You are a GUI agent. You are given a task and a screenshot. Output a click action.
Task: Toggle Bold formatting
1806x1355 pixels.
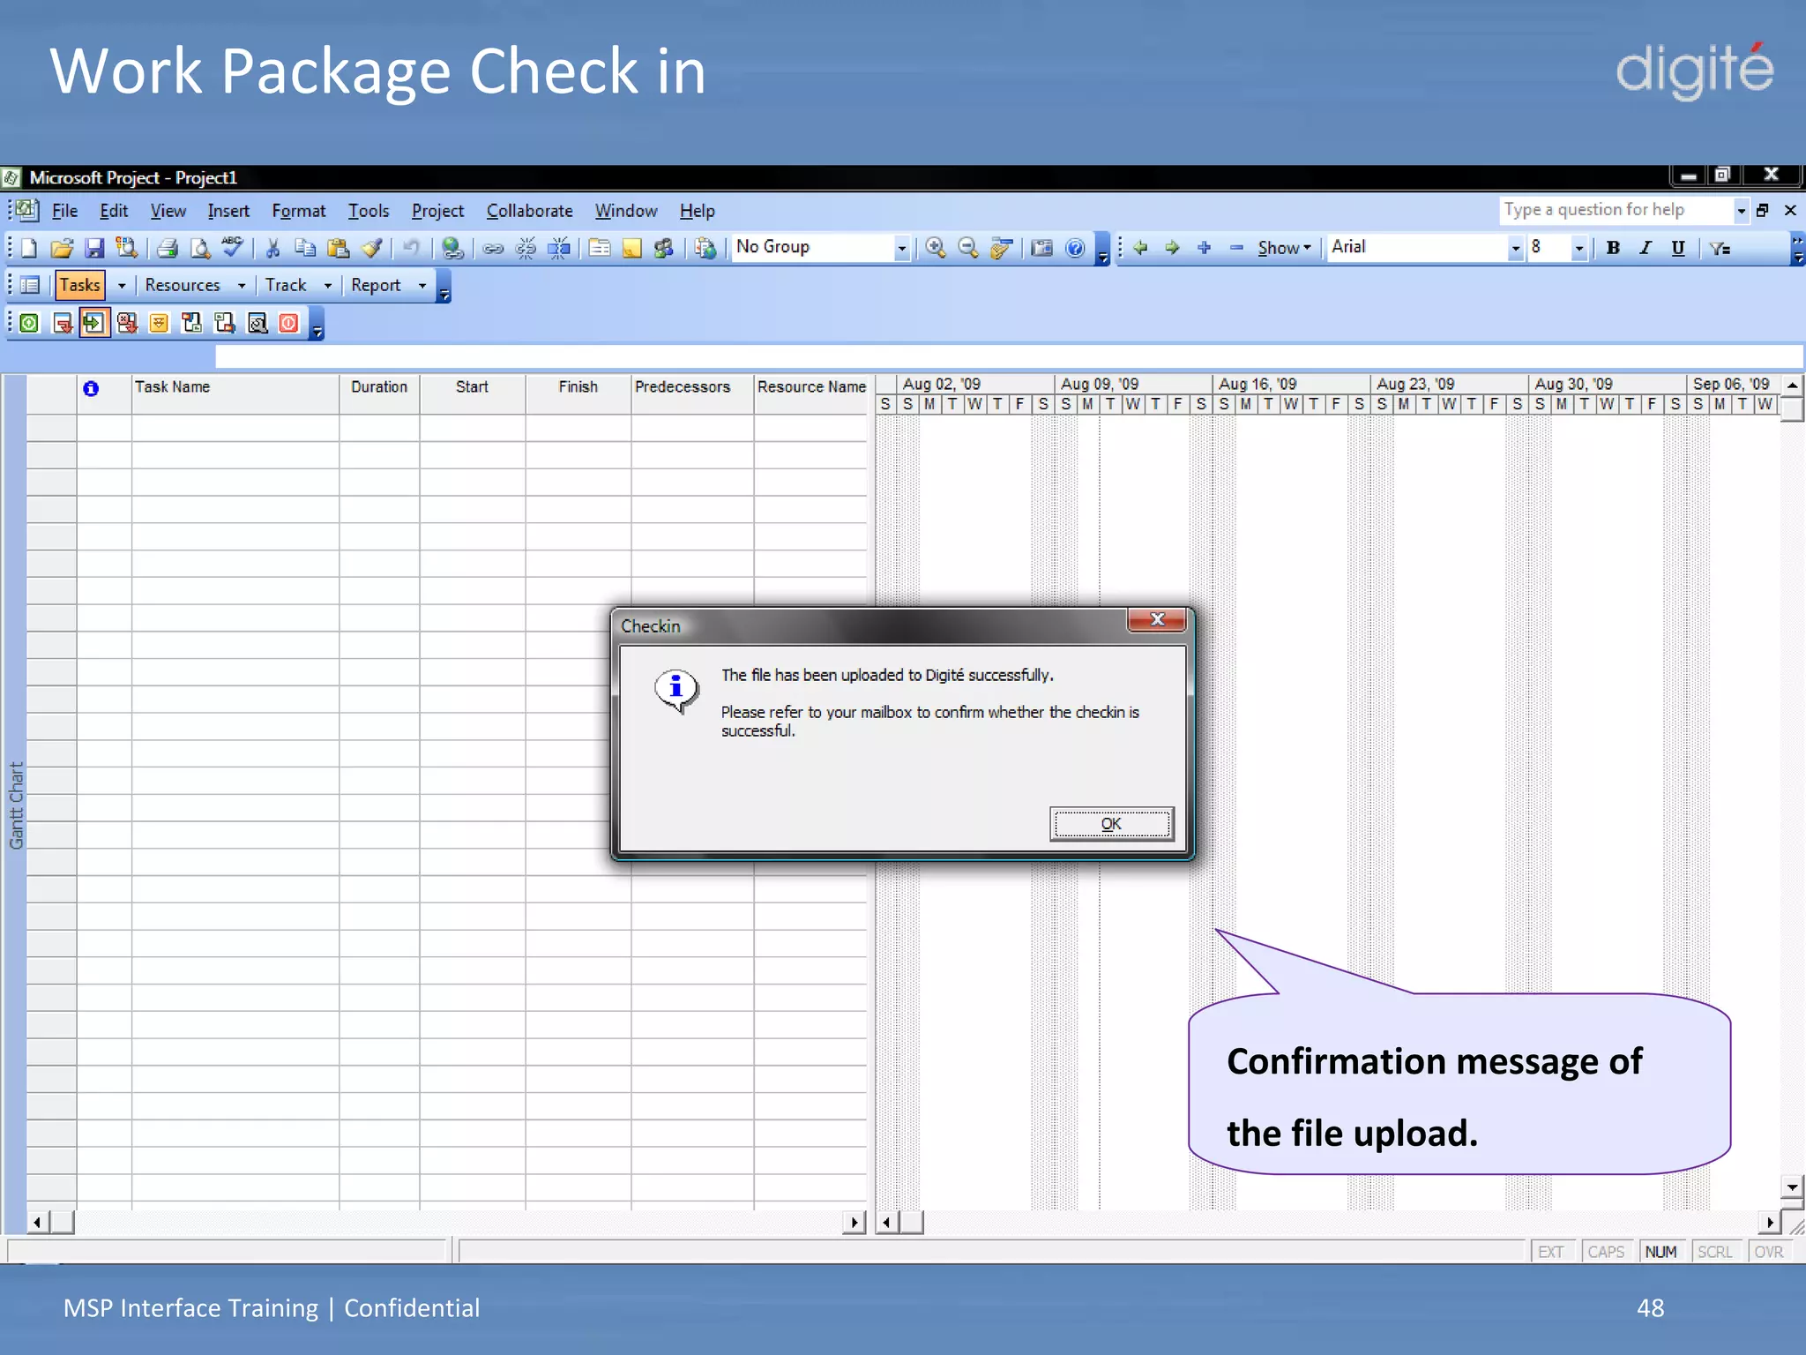[1613, 248]
